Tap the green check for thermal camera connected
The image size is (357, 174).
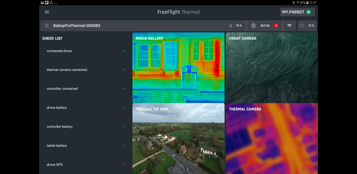(x=124, y=70)
